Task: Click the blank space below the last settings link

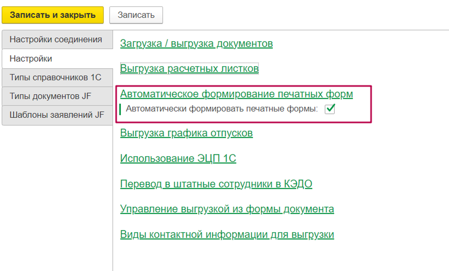Action: [260, 256]
